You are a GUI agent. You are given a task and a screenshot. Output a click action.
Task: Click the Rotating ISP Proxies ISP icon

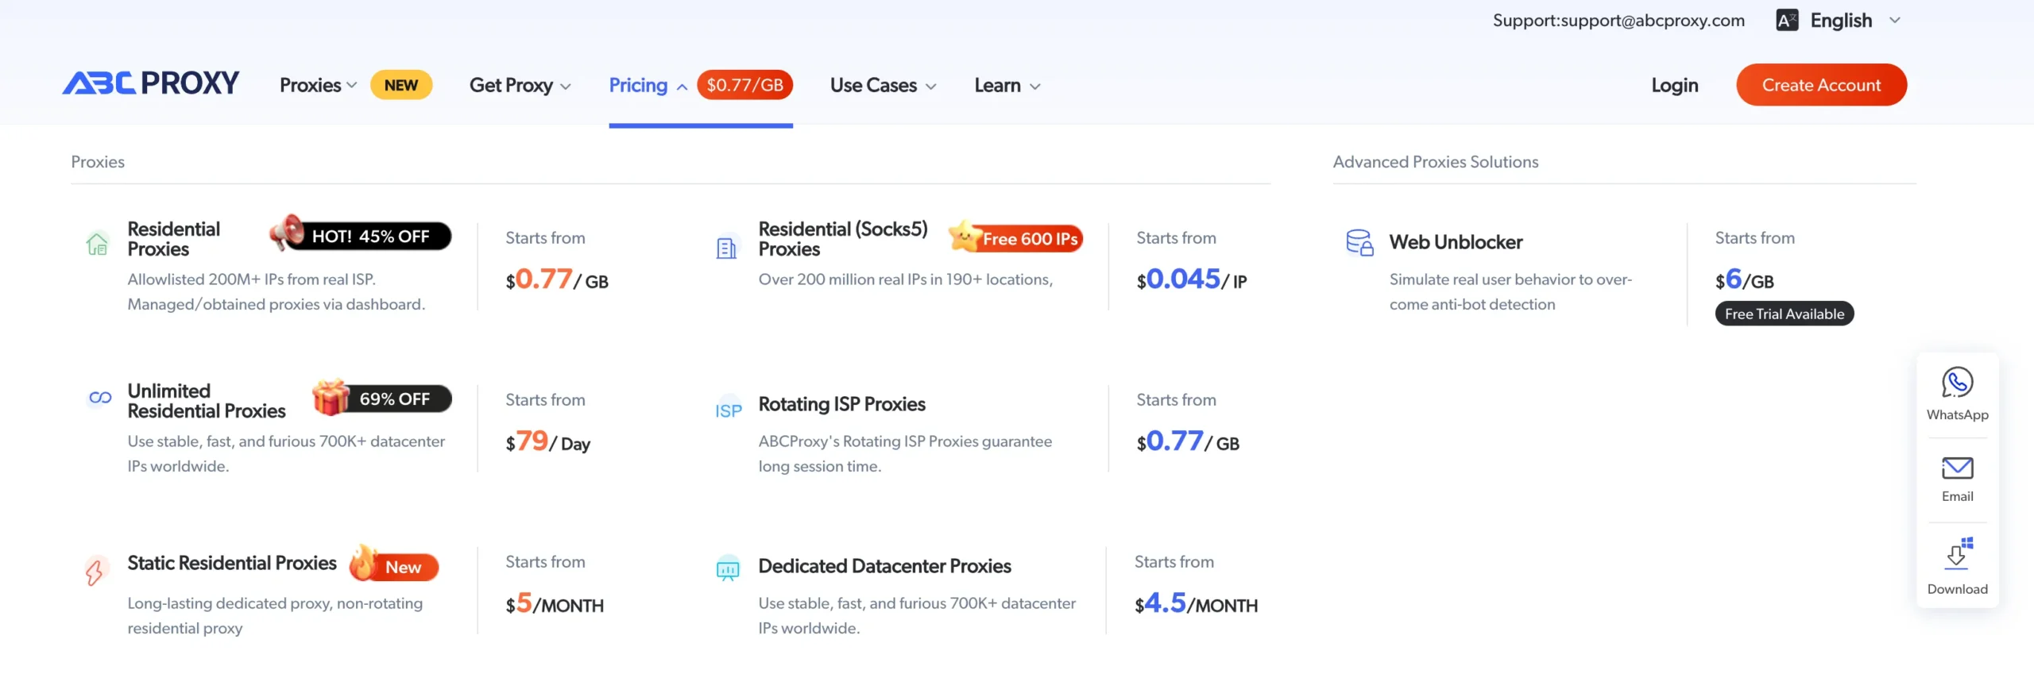pyautogui.click(x=729, y=410)
